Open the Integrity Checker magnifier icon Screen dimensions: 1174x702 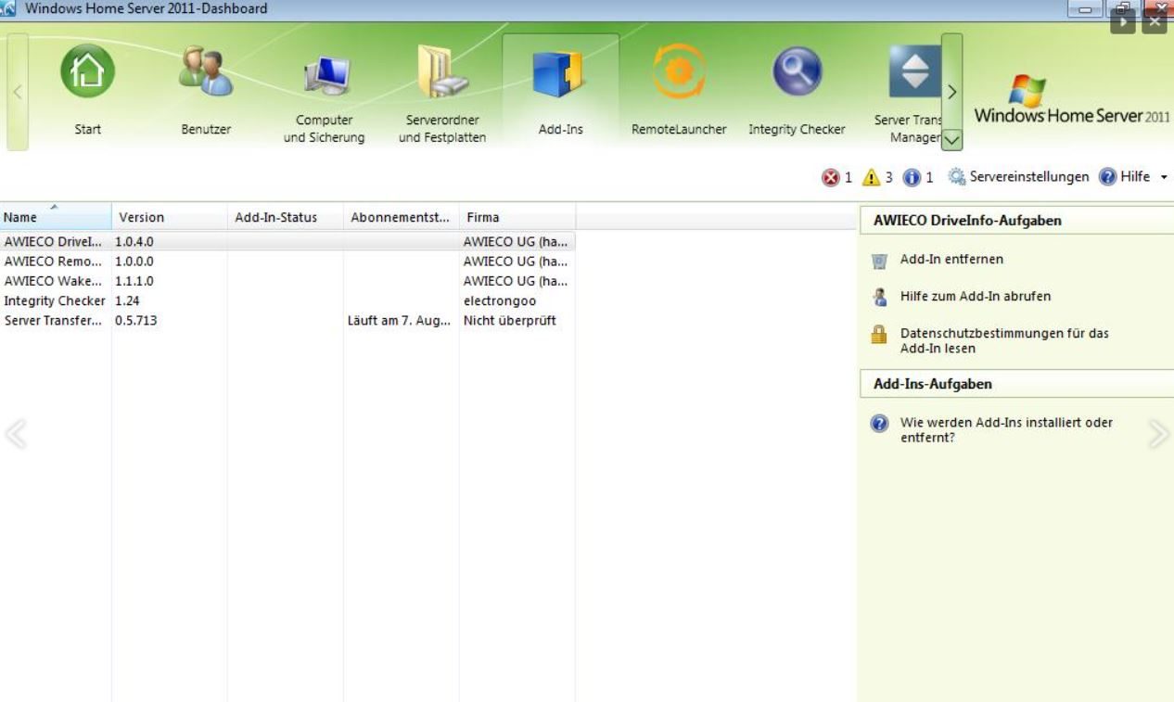coord(798,71)
